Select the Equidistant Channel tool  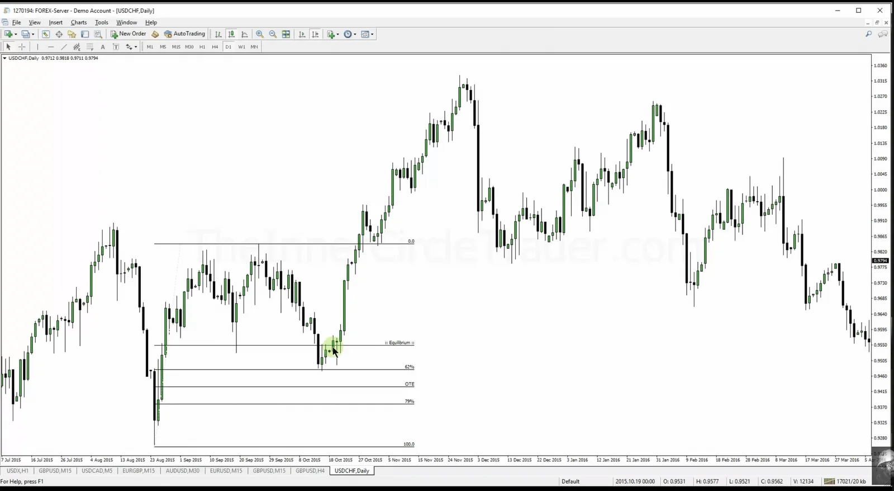coord(77,47)
